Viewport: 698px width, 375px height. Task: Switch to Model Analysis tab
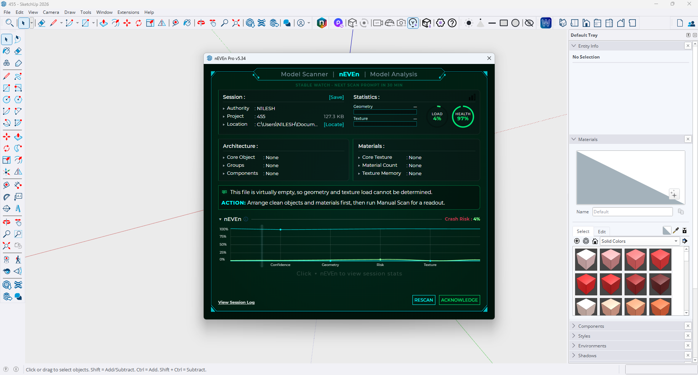pyautogui.click(x=394, y=74)
